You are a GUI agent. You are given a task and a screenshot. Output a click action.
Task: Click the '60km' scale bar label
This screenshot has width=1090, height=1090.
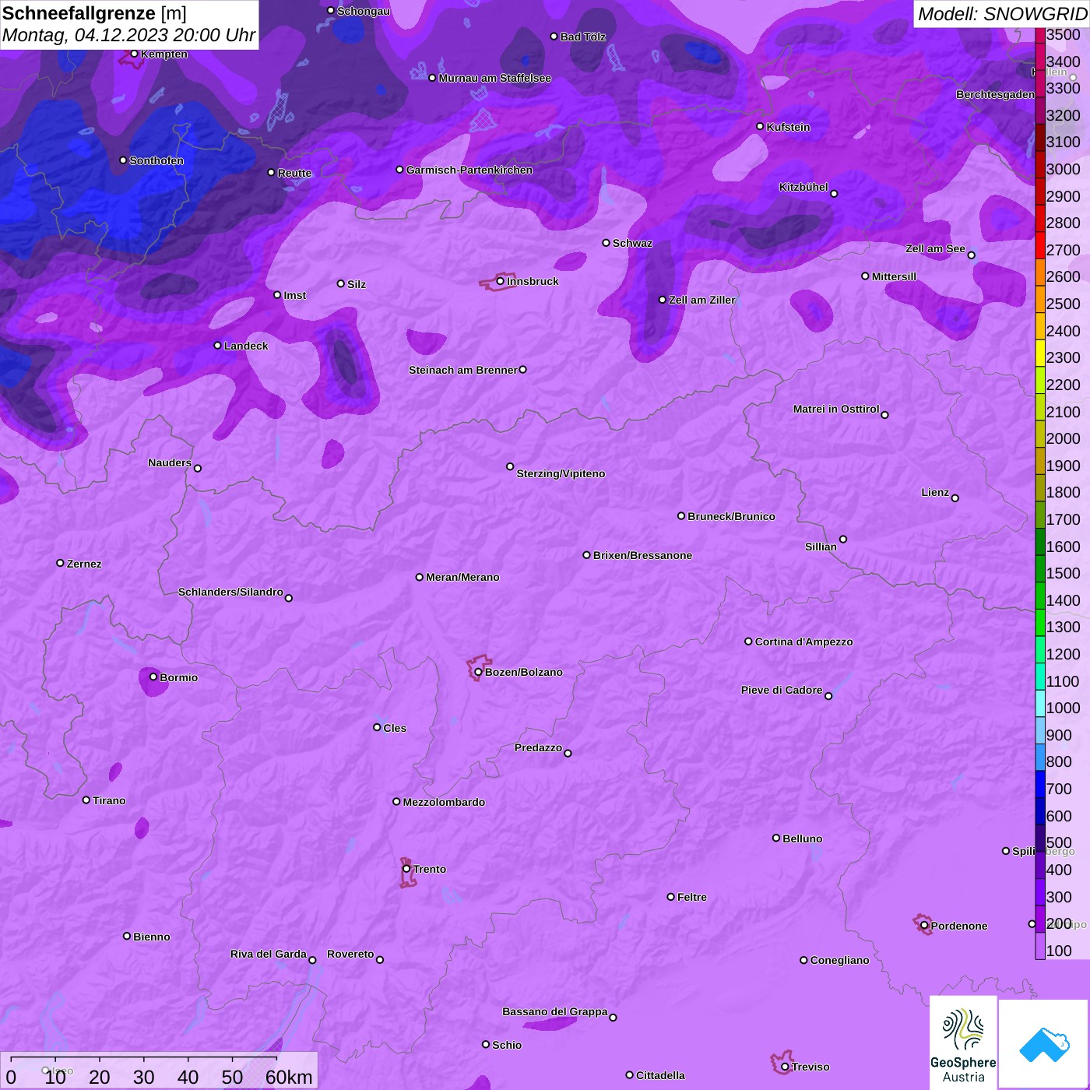click(289, 1077)
